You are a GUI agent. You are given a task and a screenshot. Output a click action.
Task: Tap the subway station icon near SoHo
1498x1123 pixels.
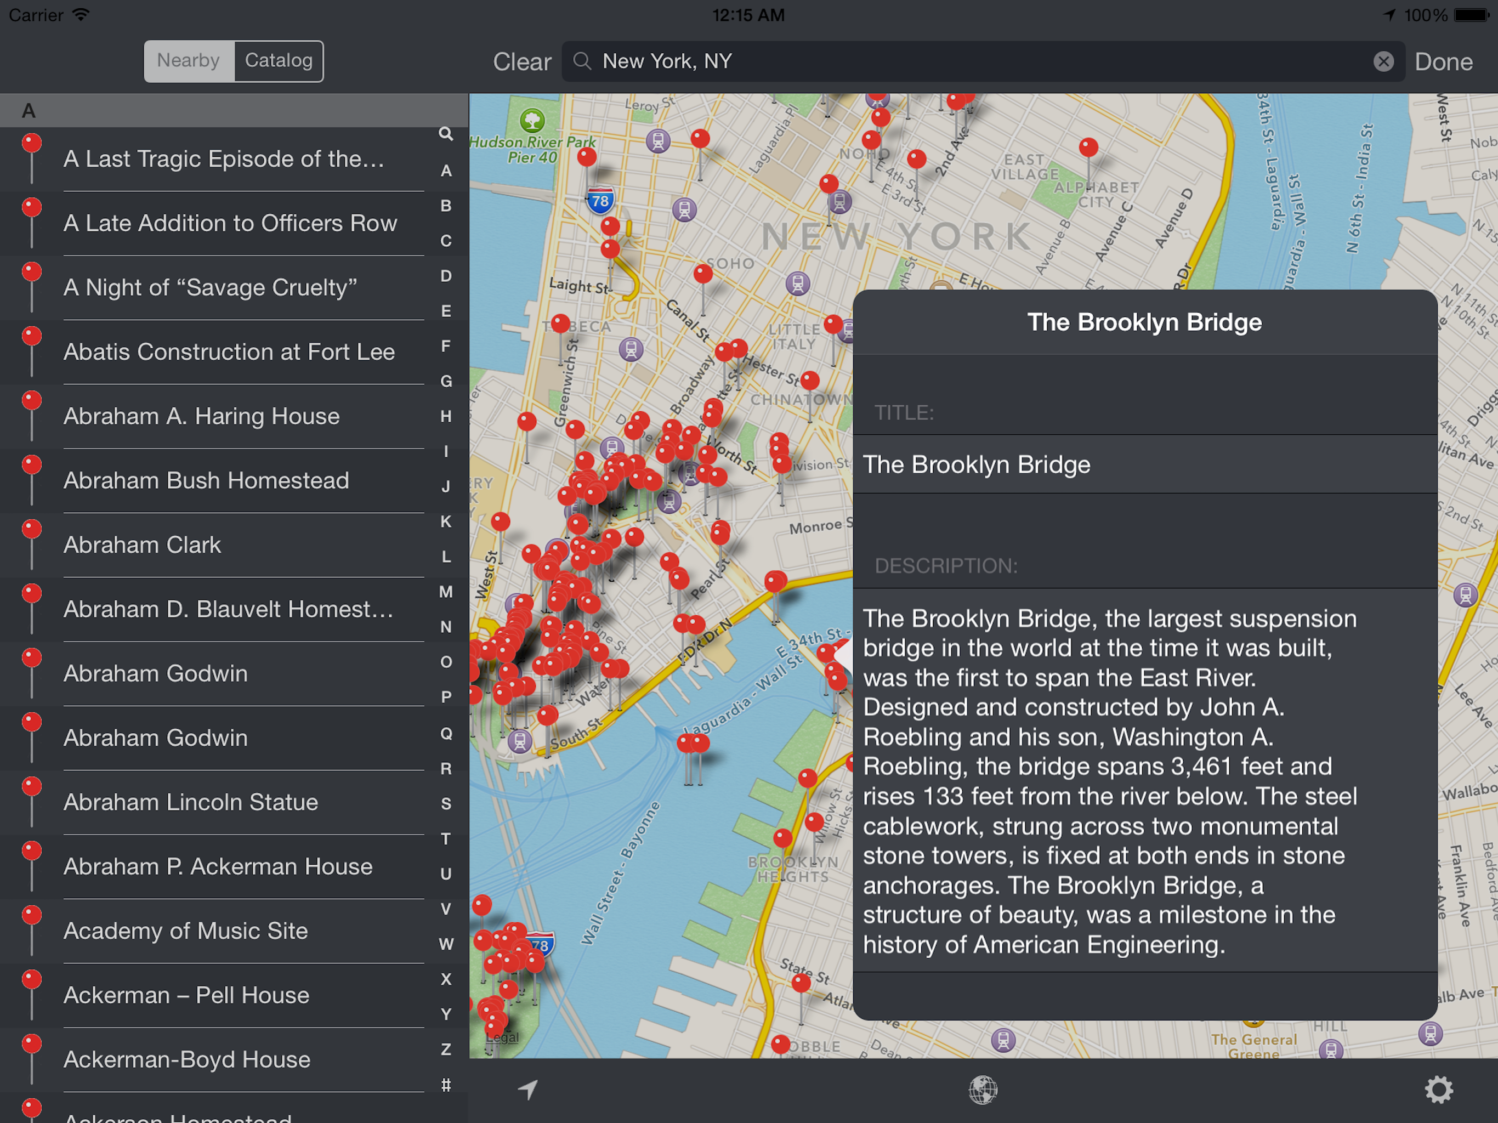pyautogui.click(x=797, y=282)
